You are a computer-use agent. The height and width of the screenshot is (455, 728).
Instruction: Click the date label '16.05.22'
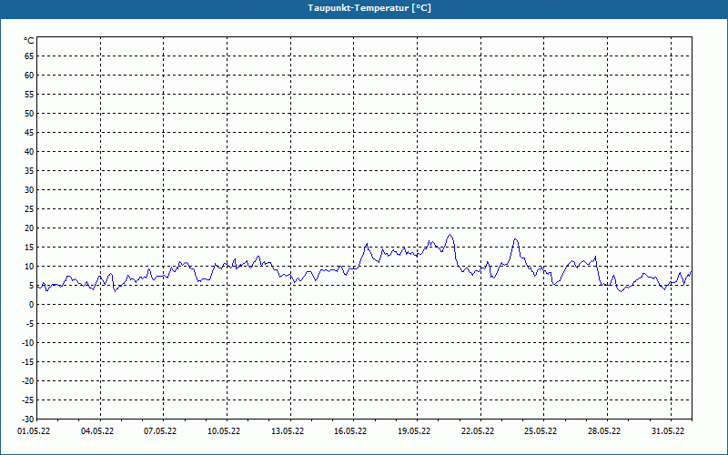tap(350, 431)
